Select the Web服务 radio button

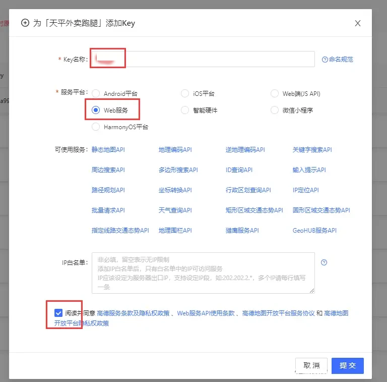[x=96, y=110]
